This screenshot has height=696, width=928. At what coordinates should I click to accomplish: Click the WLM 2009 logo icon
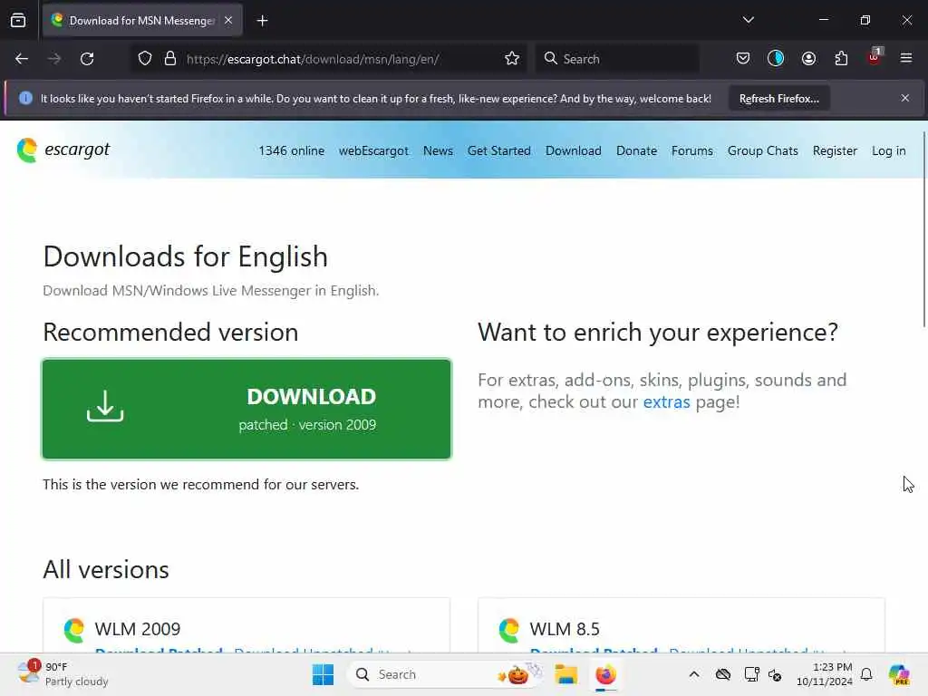pyautogui.click(x=74, y=630)
